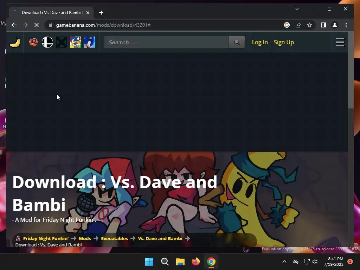The image size is (360, 270).
Task: Open the Friday Night Funkin' breadcrumb link
Action: tap(46, 238)
